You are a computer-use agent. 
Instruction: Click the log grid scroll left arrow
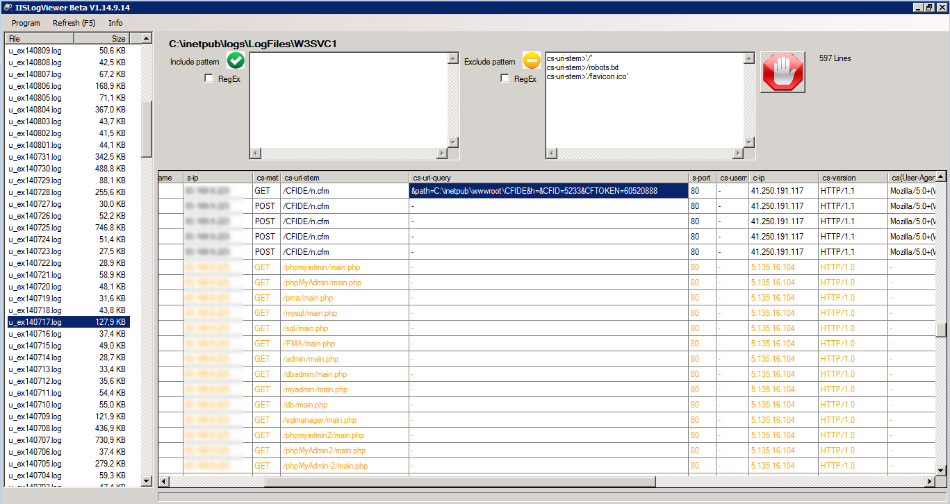pos(164,481)
